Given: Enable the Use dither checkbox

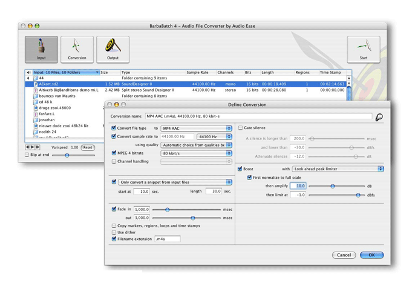Looking at the screenshot, I should pyautogui.click(x=114, y=232).
